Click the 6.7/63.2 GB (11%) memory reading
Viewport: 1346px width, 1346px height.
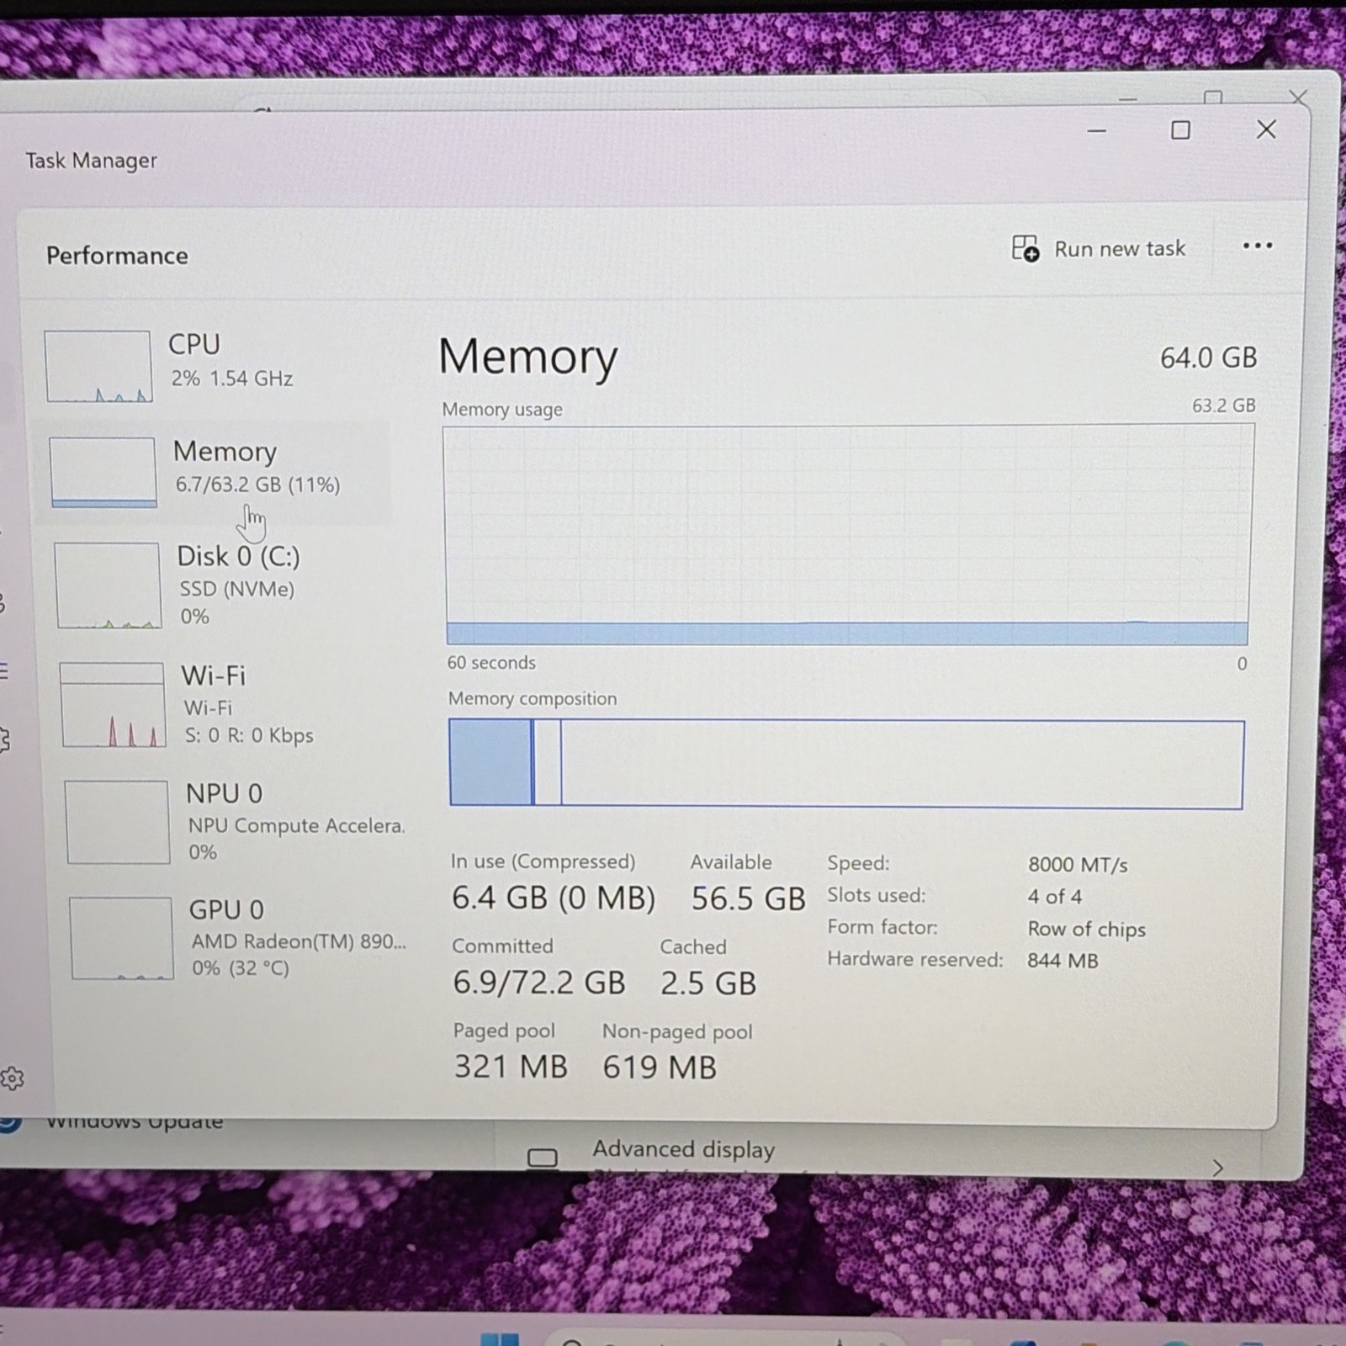(x=257, y=485)
